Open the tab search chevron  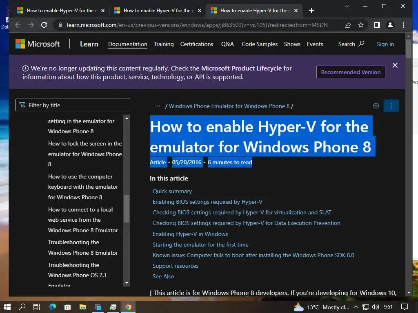coord(346,6)
